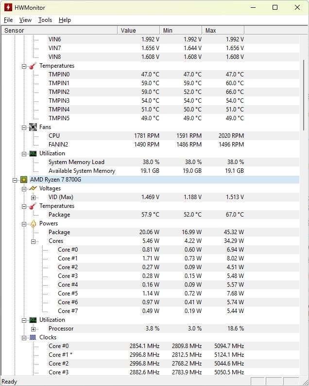This screenshot has width=309, height=386.
Task: Click the flame icon next to Powers
Action: 33,223
